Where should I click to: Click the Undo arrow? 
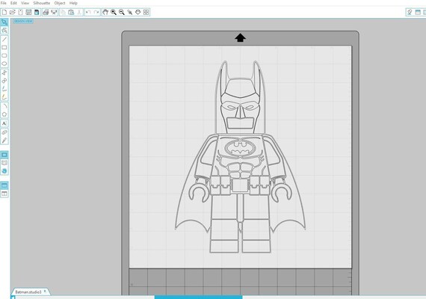88,12
